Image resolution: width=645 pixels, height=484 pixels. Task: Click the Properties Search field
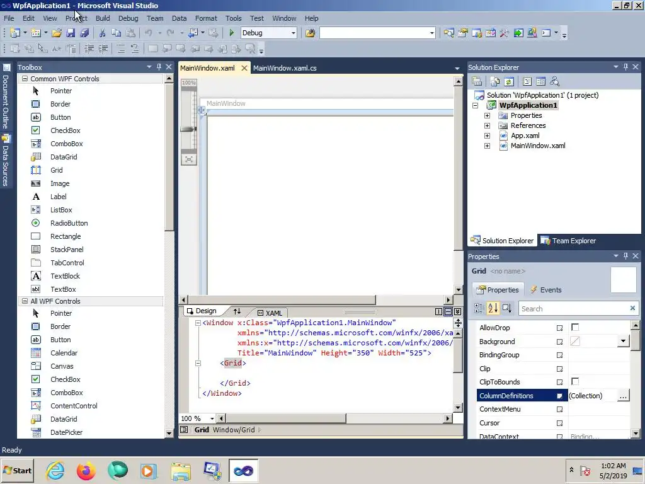578,308
